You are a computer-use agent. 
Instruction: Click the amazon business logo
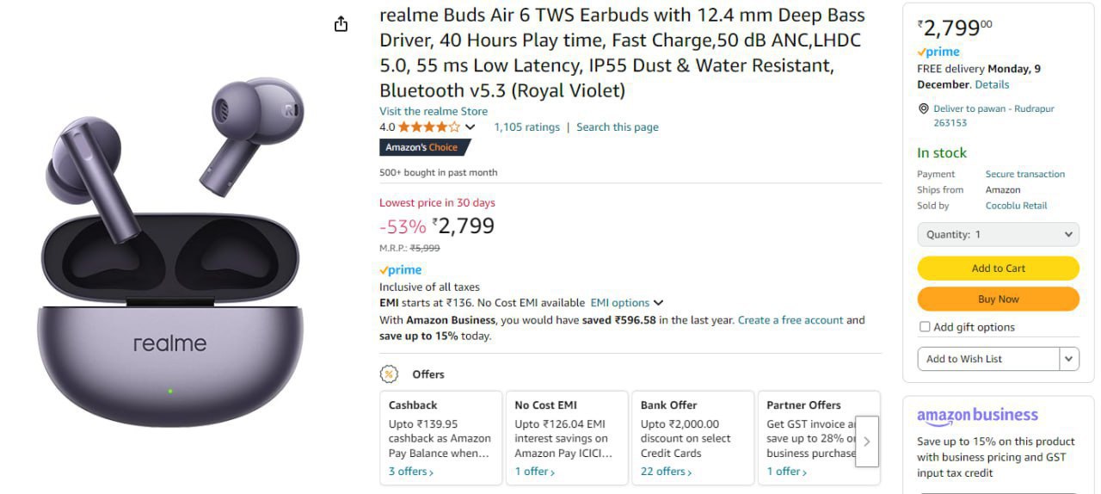coord(977,415)
